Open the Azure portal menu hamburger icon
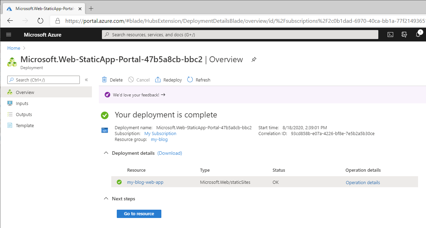The height and width of the screenshot is (228, 426). (9, 35)
